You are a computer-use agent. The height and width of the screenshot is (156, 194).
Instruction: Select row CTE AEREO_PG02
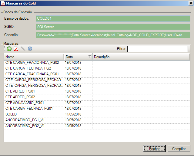coord(97,97)
